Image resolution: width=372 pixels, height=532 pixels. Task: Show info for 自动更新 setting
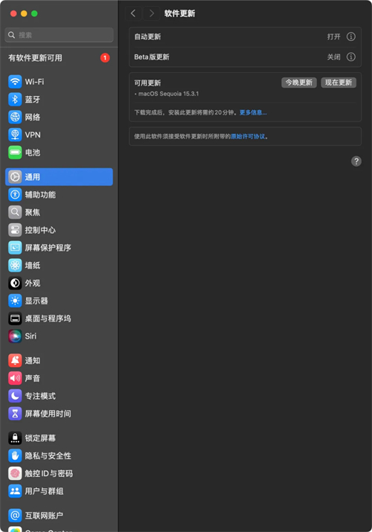[351, 36]
